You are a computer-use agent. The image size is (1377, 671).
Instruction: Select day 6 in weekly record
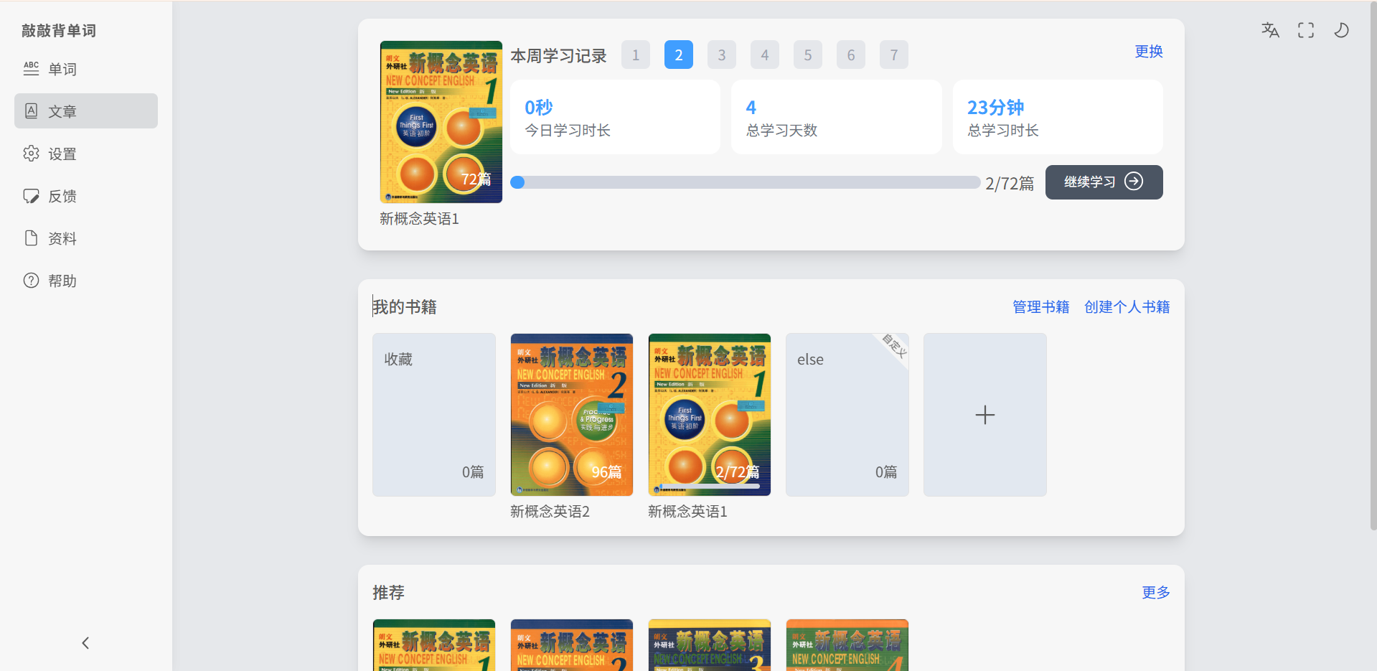tap(851, 55)
